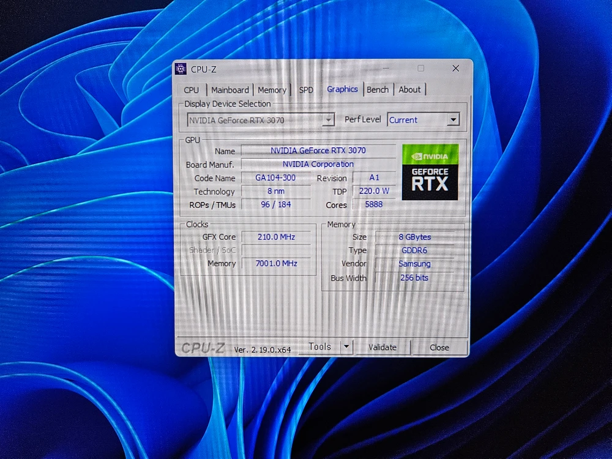
Task: Open the About tab
Action: 410,90
